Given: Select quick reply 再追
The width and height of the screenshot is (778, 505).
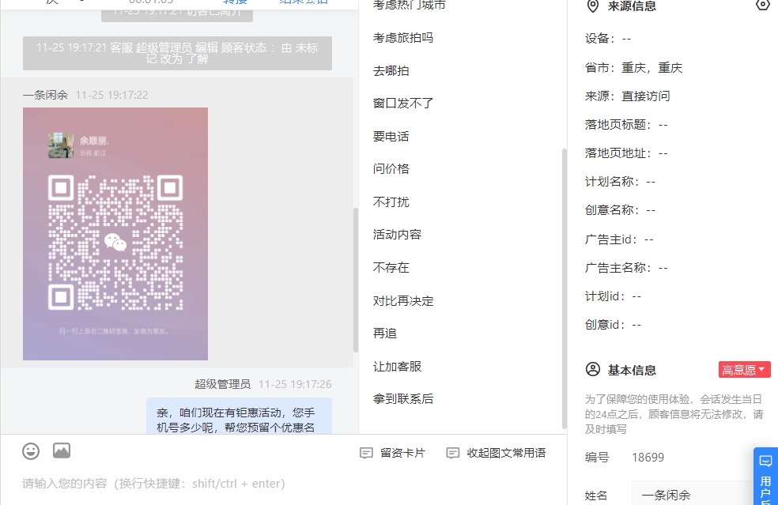Looking at the screenshot, I should (384, 334).
